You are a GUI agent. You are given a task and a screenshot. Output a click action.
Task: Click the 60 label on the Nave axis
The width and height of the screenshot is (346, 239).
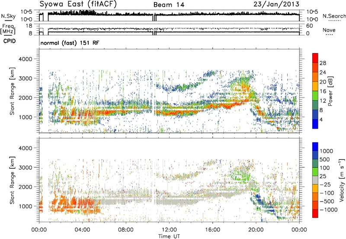click(310, 26)
